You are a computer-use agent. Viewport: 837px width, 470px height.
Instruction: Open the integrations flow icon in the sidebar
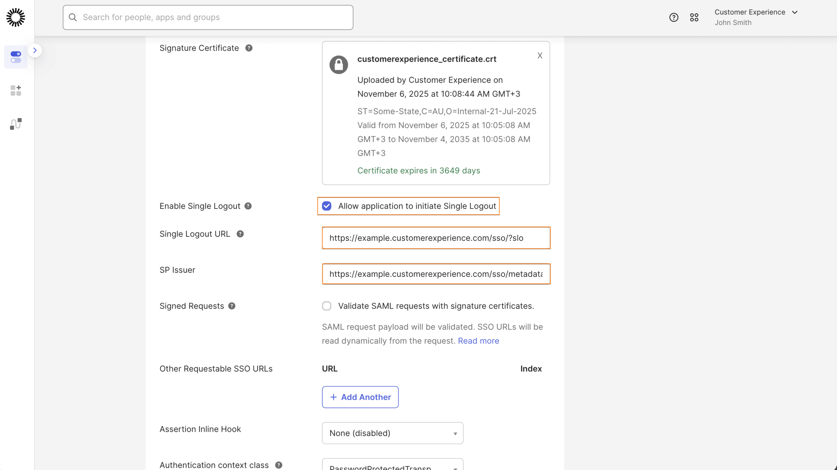click(15, 124)
